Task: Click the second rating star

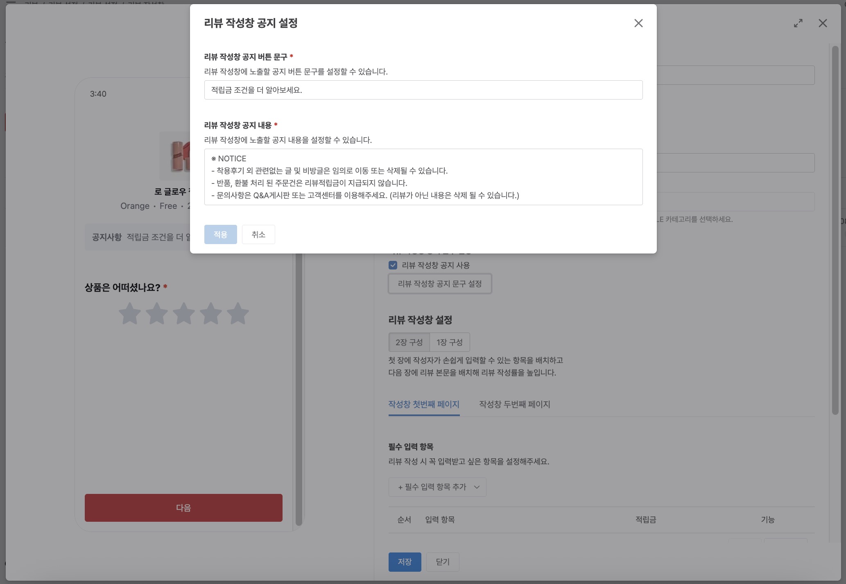Action: click(x=157, y=314)
